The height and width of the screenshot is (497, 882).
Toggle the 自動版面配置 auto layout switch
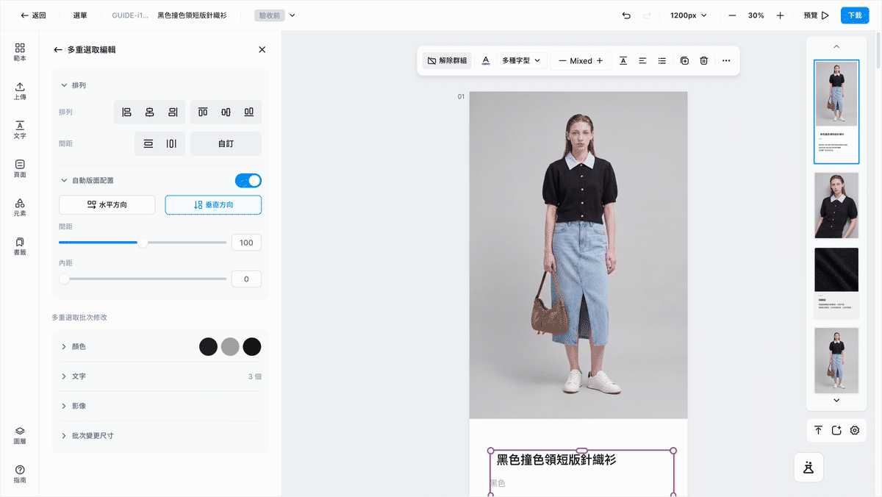coord(248,181)
